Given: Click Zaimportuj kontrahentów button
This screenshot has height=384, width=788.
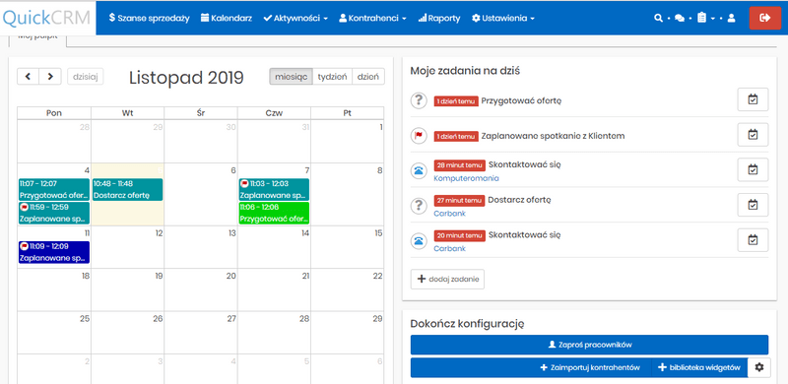Looking at the screenshot, I should (x=589, y=367).
